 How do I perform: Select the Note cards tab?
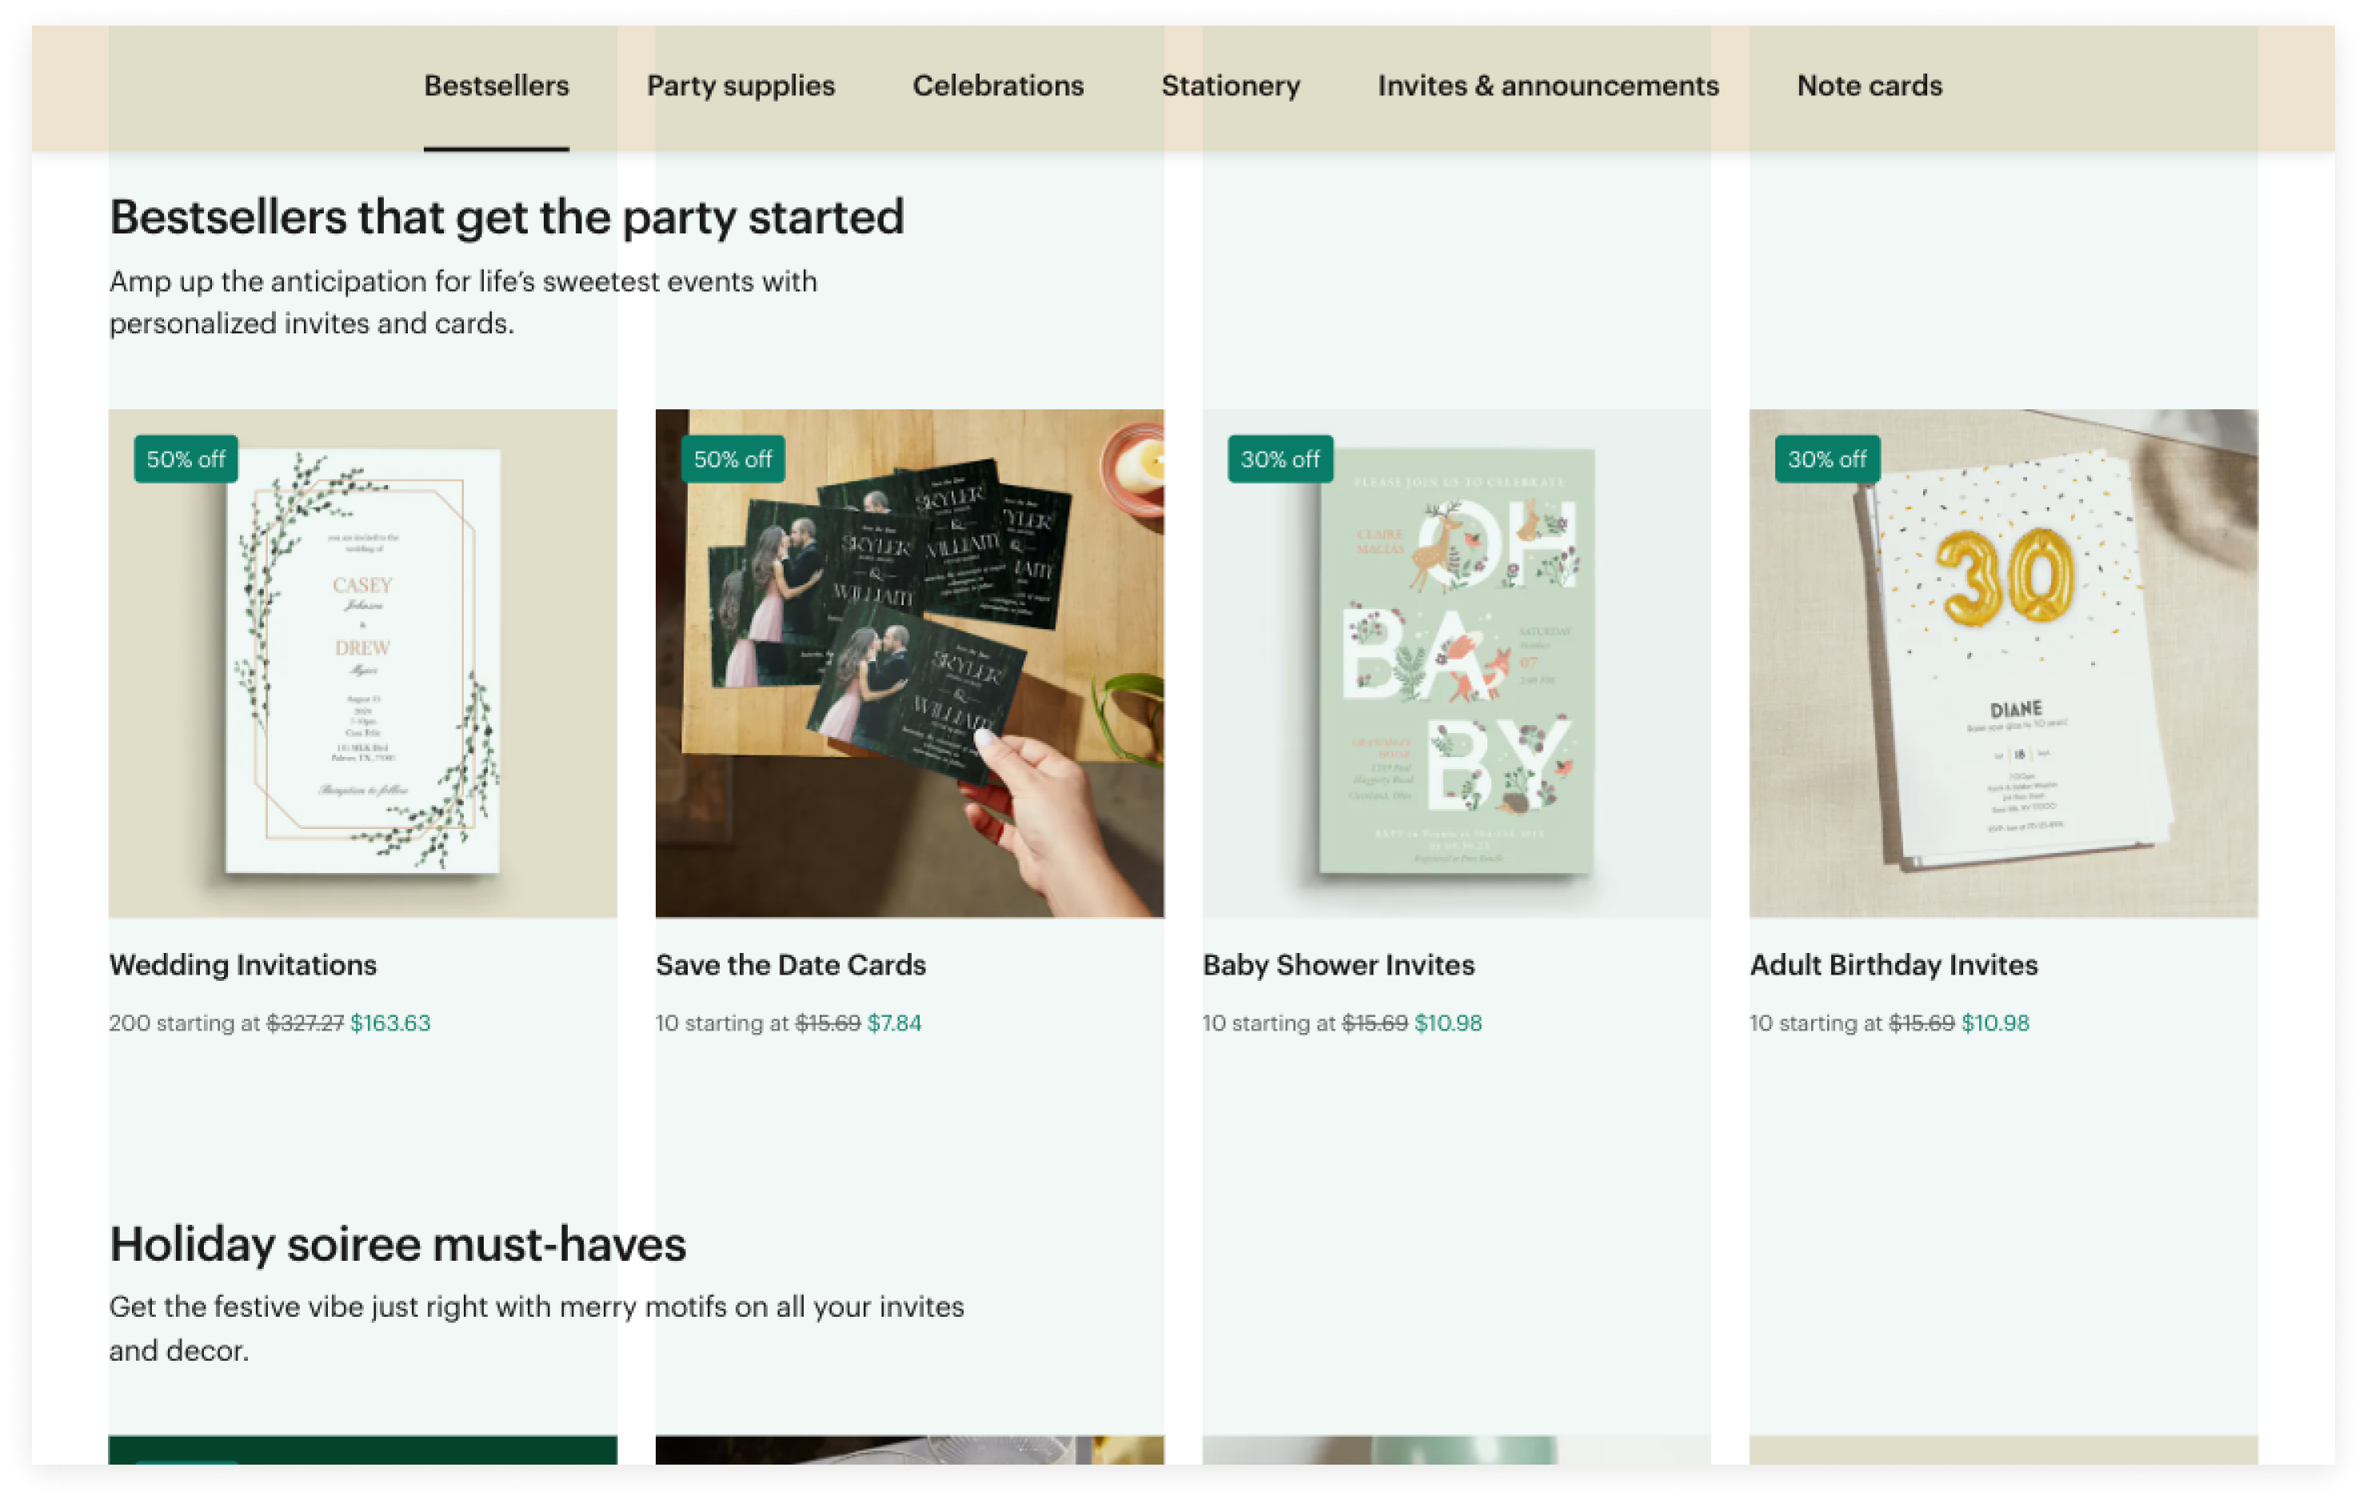pos(1869,86)
